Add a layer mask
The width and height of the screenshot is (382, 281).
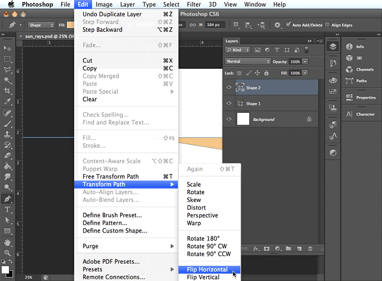click(267, 248)
